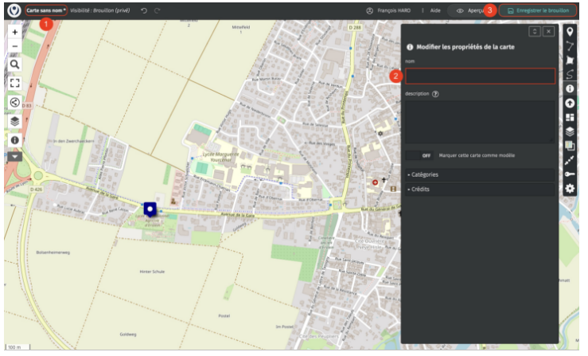Click the search magnifier icon on map

pos(15,64)
